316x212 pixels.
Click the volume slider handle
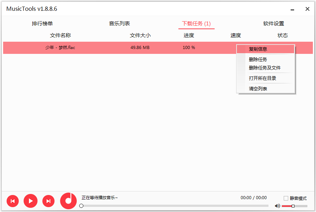[293, 206]
